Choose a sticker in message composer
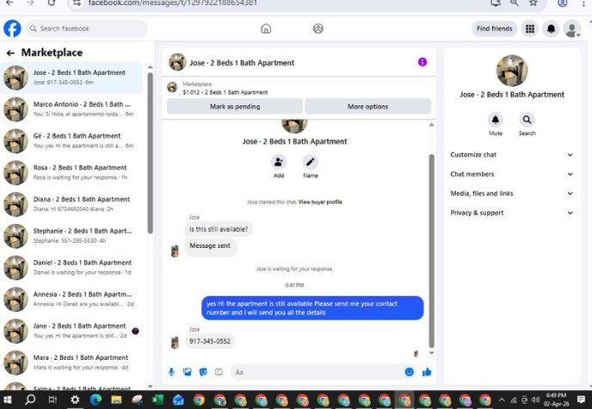The width and height of the screenshot is (592, 409). 203,372
